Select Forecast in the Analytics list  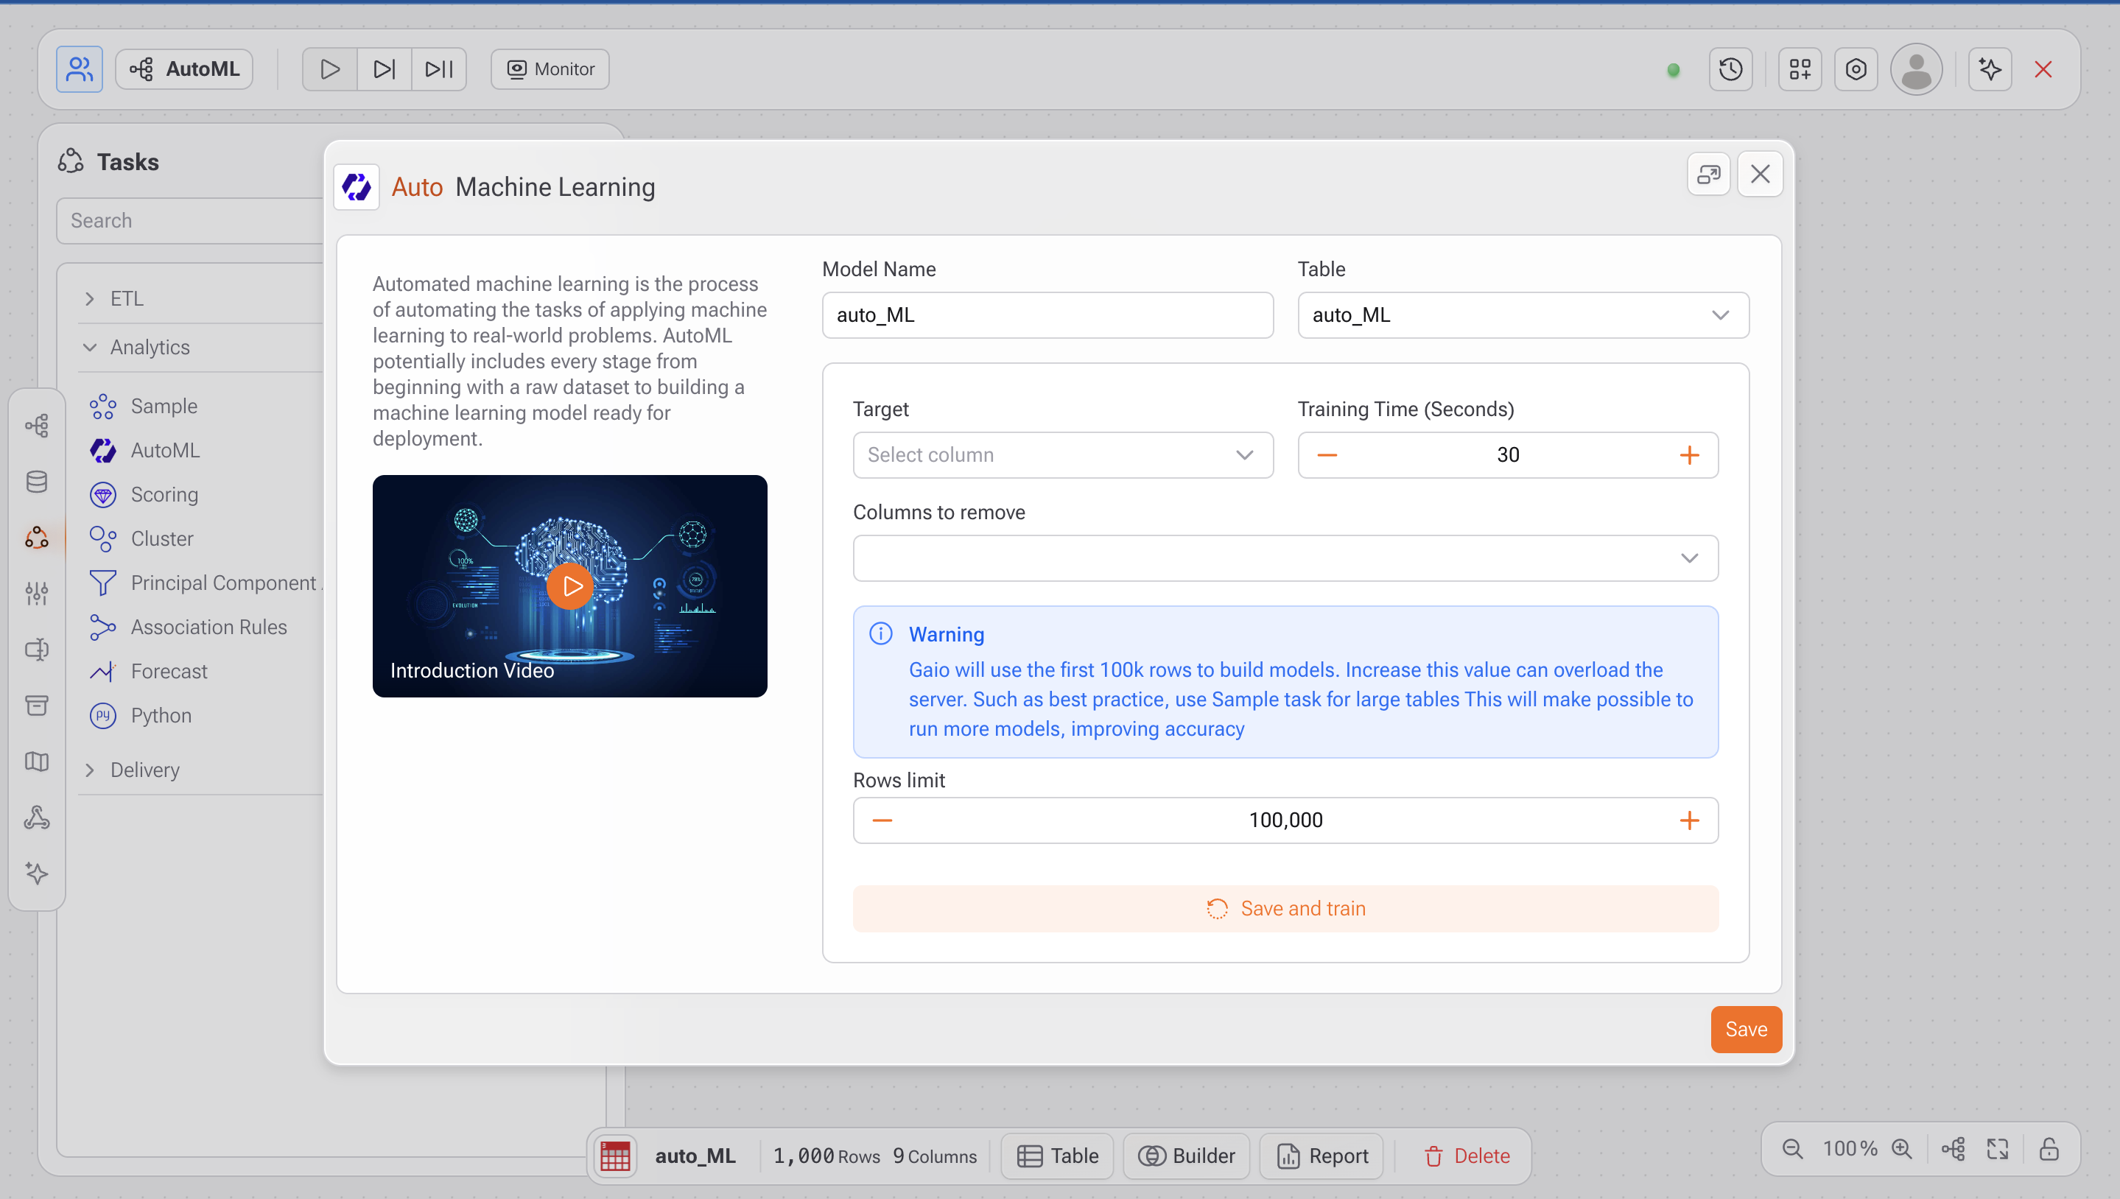169,671
